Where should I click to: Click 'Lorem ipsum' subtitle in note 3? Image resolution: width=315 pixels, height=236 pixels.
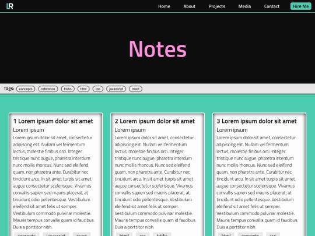pyautogui.click(x=232, y=130)
